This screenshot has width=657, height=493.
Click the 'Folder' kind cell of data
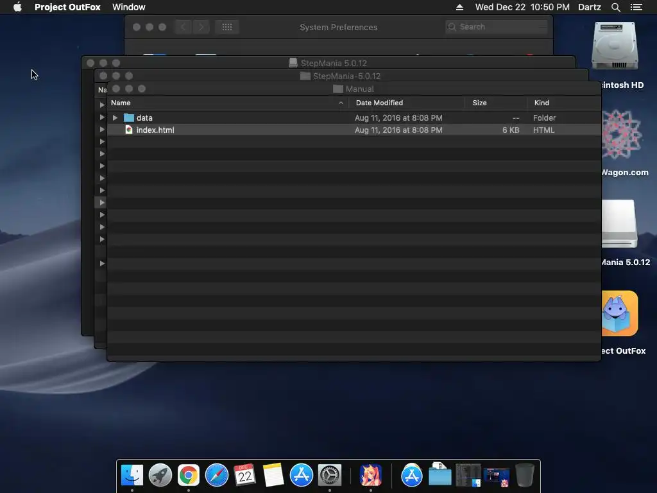pyautogui.click(x=544, y=118)
